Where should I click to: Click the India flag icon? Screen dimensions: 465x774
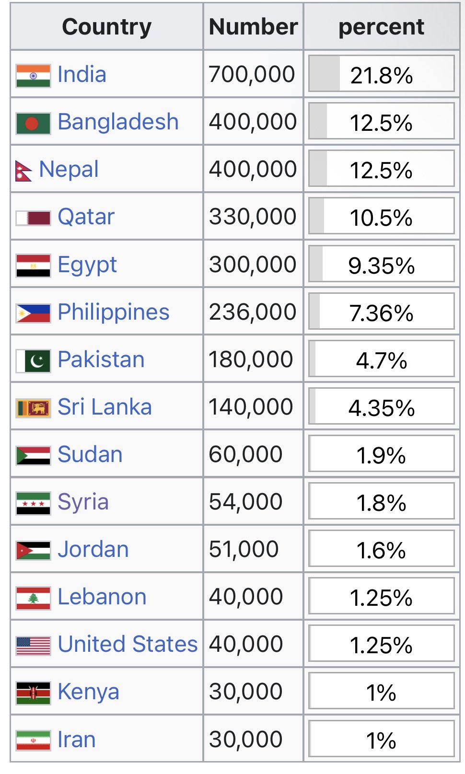tap(33, 76)
